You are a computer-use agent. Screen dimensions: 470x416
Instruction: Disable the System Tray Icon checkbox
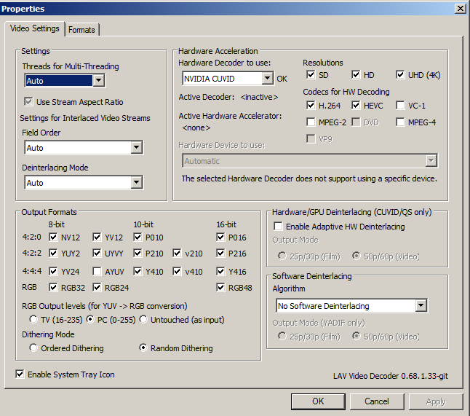(x=20, y=374)
